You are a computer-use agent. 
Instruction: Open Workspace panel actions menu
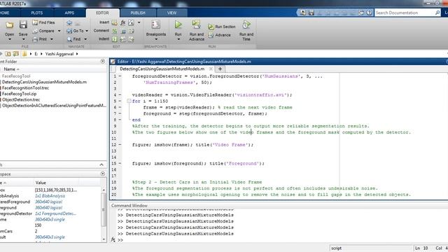pyautogui.click(x=103, y=174)
